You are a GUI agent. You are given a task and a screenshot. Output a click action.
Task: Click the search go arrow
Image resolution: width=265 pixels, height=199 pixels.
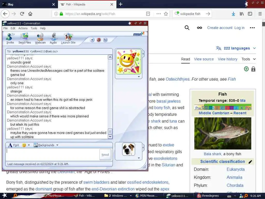point(208,14)
